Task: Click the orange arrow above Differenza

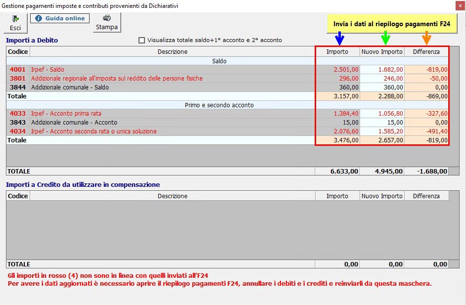Action: tap(426, 38)
